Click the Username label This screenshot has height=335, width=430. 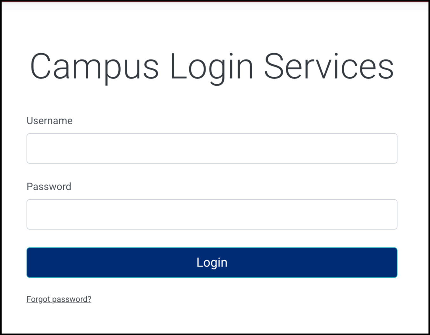[x=49, y=121]
